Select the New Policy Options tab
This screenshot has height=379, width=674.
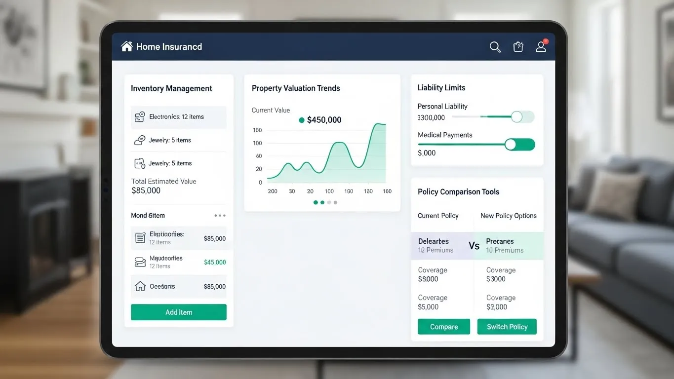click(508, 216)
